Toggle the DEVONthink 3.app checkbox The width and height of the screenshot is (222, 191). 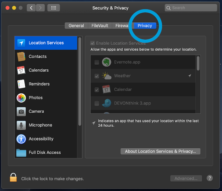(x=97, y=103)
